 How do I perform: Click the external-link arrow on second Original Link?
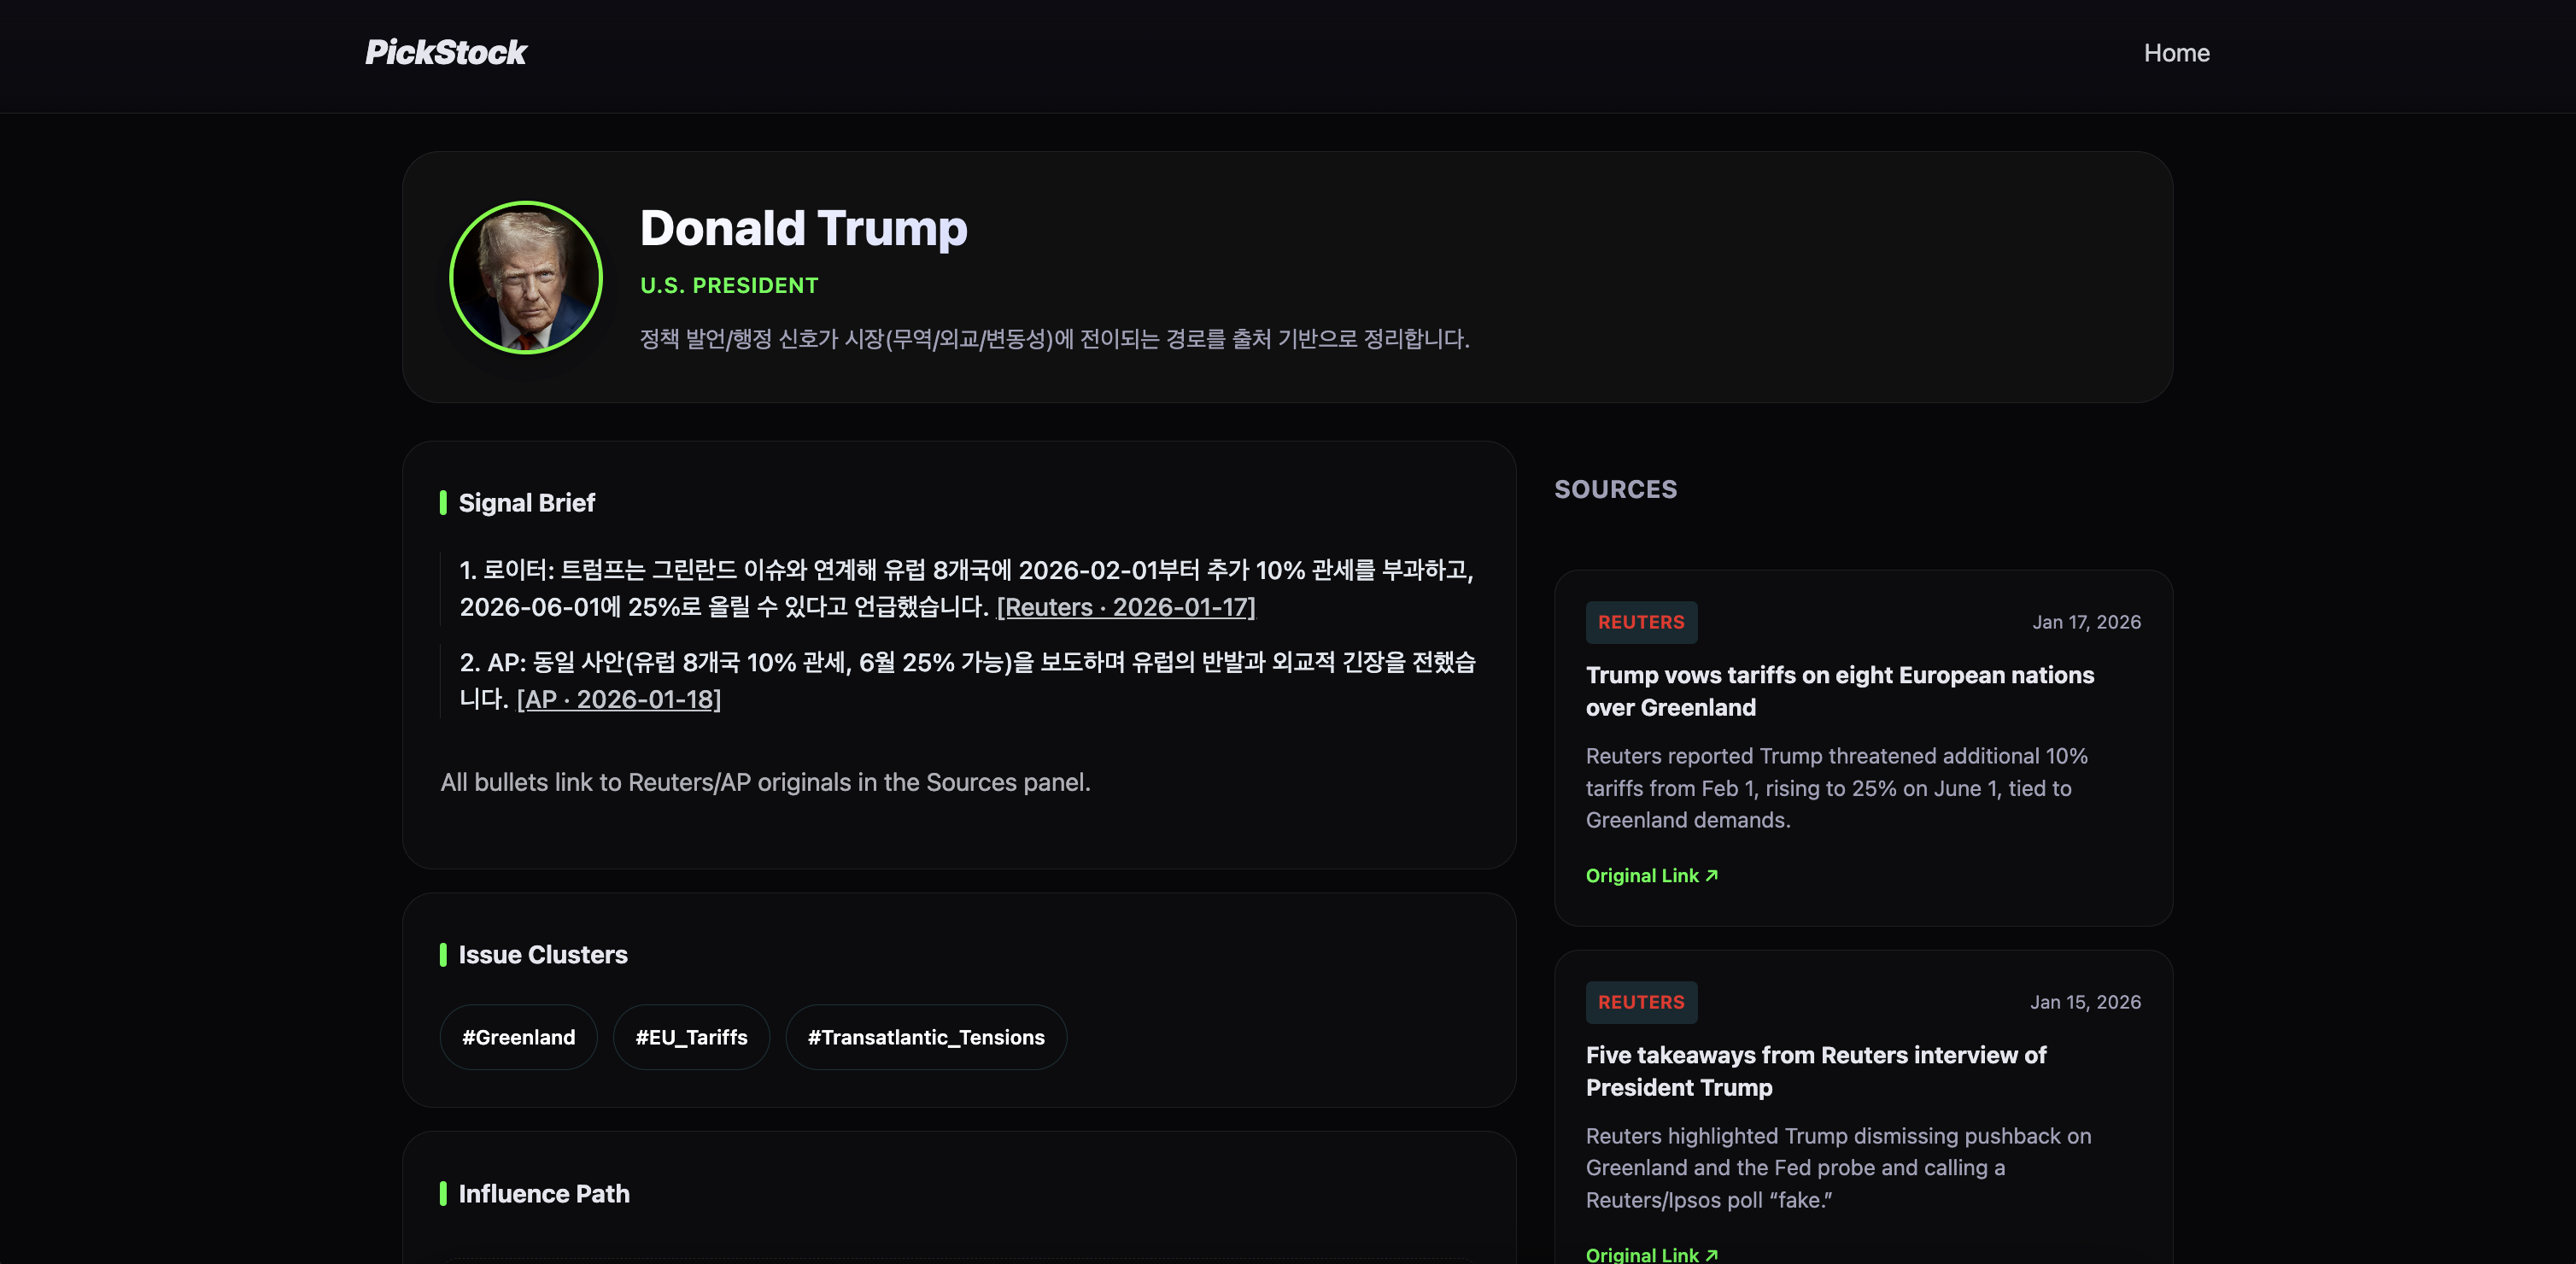coord(1710,1255)
